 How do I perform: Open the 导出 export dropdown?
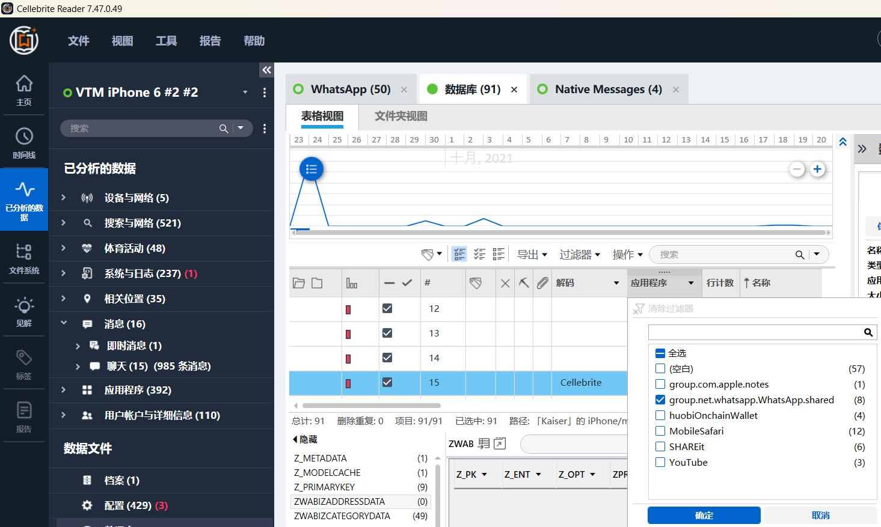[532, 255]
